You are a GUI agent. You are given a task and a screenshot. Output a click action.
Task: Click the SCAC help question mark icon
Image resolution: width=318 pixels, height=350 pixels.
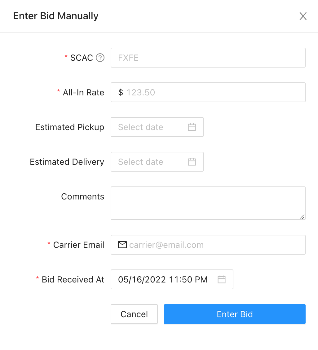[x=100, y=58]
